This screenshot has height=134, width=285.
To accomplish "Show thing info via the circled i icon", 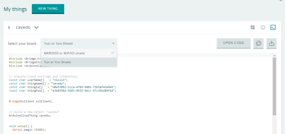I will tap(263, 27).
